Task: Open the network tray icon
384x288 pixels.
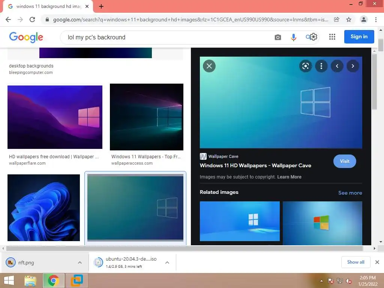Action: pyautogui.click(x=340, y=281)
